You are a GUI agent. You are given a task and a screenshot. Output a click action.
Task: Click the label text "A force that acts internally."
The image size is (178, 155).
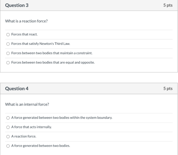(x=31, y=127)
